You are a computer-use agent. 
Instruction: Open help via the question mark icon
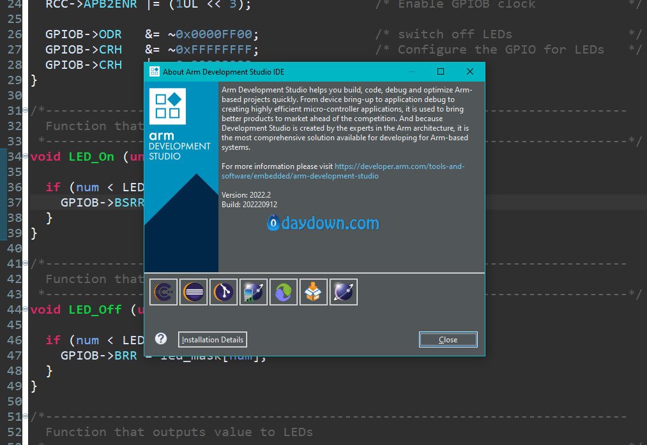[161, 339]
